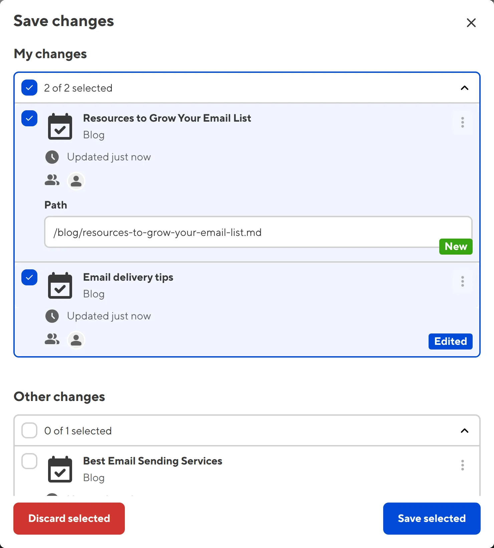Viewport: 494px width, 548px height.
Task: Click the group members icon under Resources entry
Action: [x=52, y=180]
